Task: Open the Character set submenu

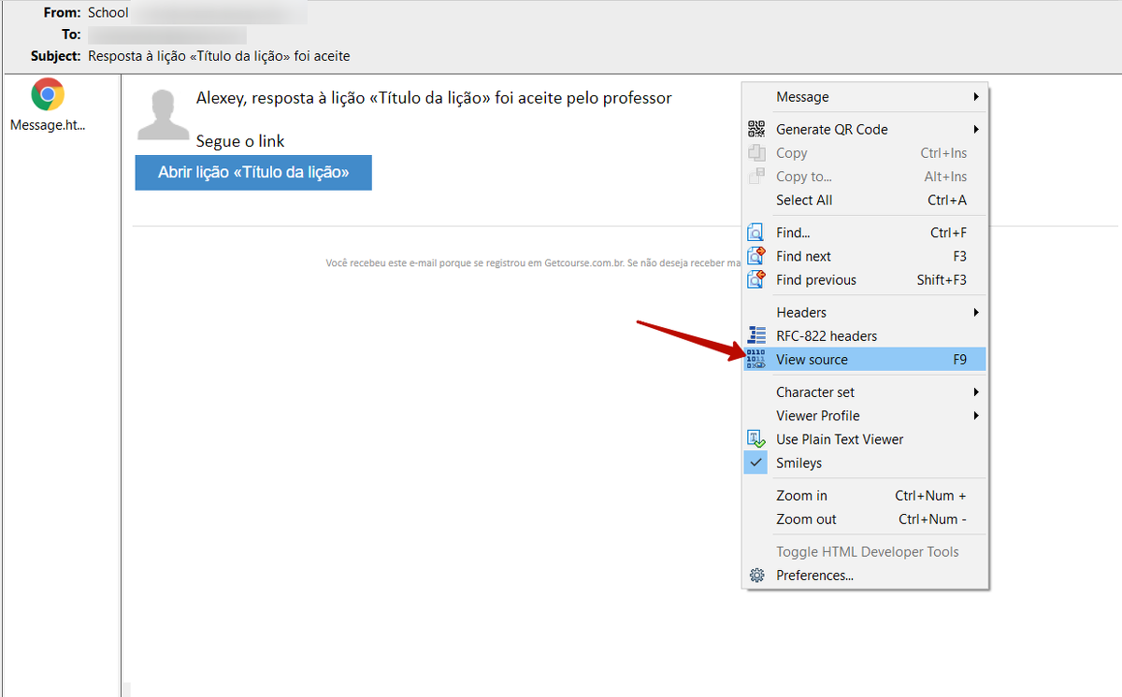Action: [975, 392]
